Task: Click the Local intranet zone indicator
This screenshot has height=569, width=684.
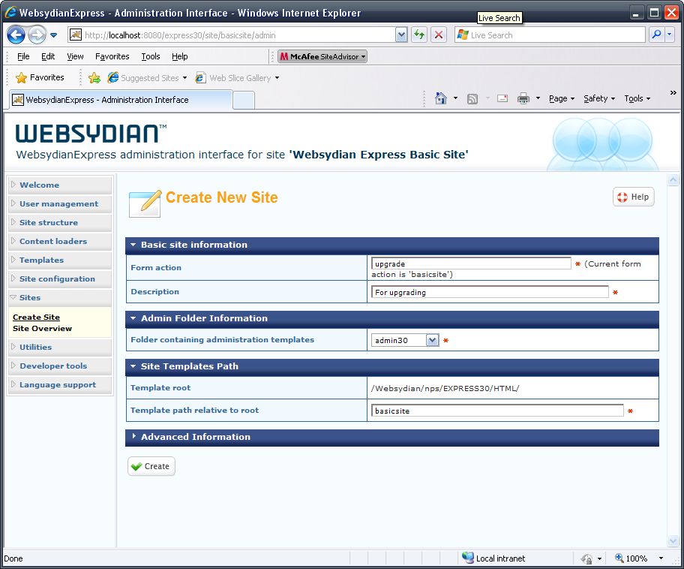Action: [x=493, y=558]
